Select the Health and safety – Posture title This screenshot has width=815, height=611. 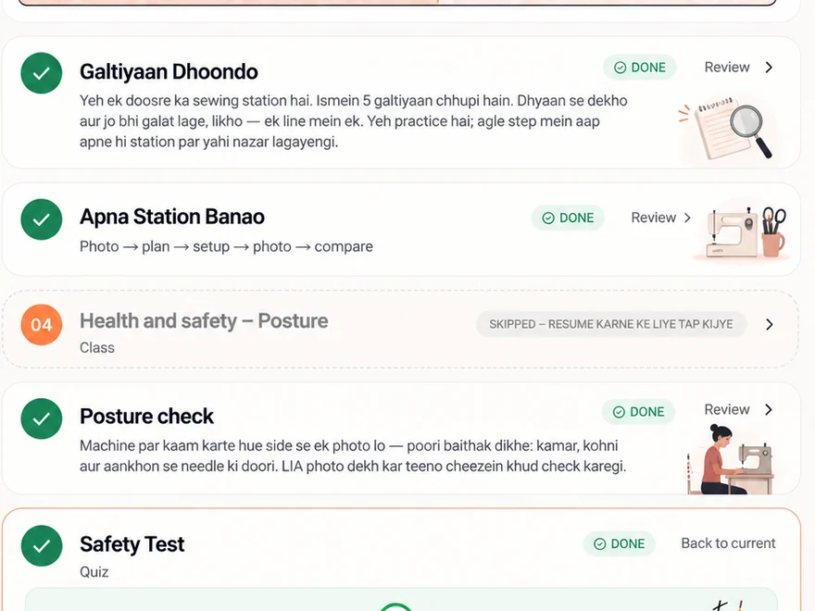pyautogui.click(x=204, y=321)
